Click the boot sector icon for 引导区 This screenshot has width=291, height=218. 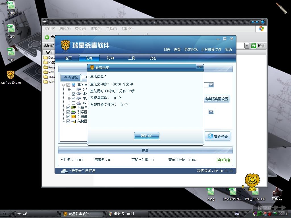click(x=74, y=112)
